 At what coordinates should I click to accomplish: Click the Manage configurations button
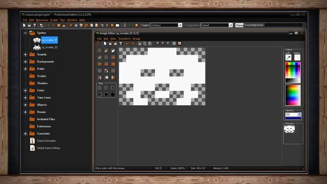(239, 25)
